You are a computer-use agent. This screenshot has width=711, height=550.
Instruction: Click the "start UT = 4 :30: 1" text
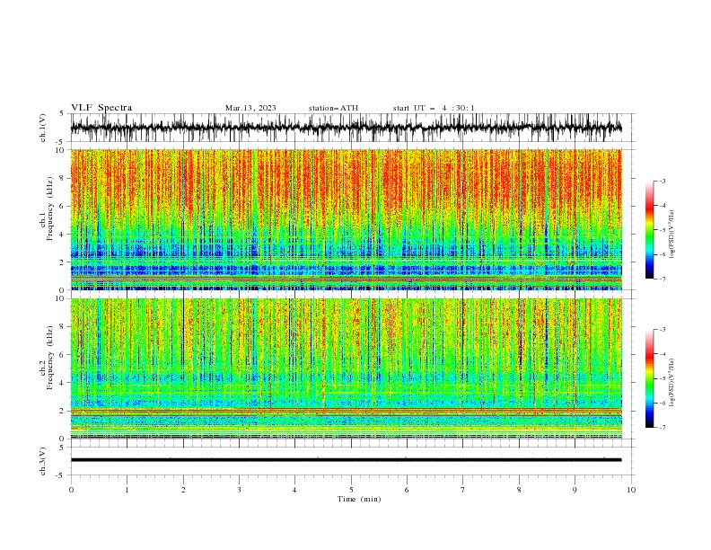click(x=434, y=108)
